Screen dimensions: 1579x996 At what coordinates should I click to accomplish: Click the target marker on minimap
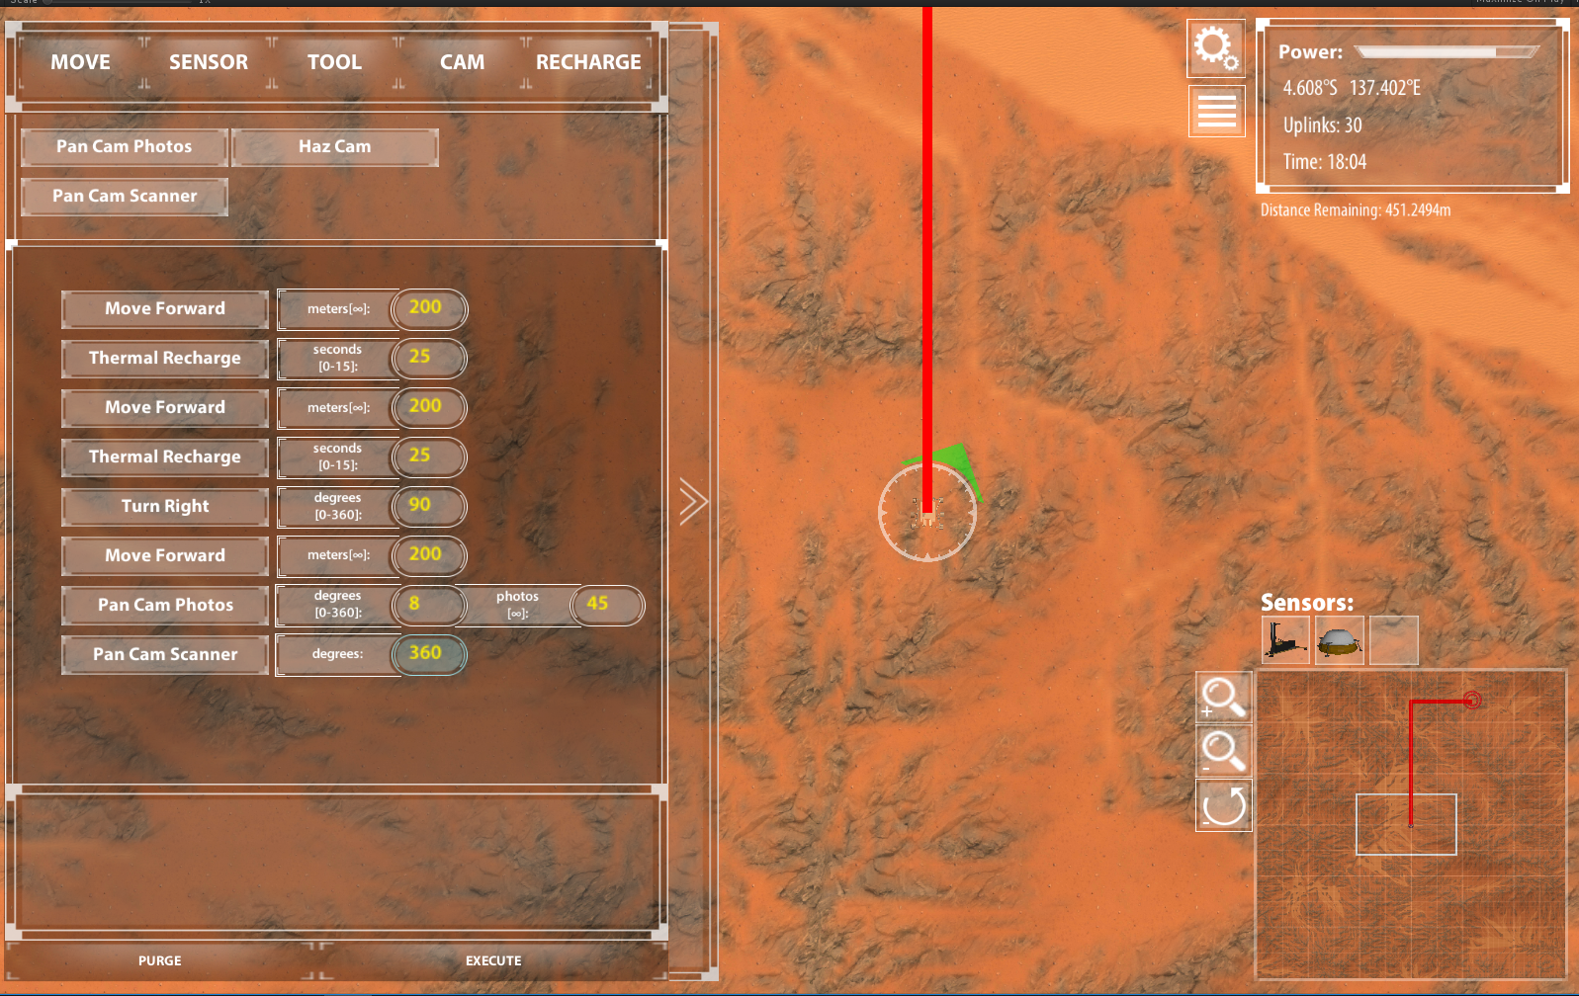click(x=1472, y=700)
